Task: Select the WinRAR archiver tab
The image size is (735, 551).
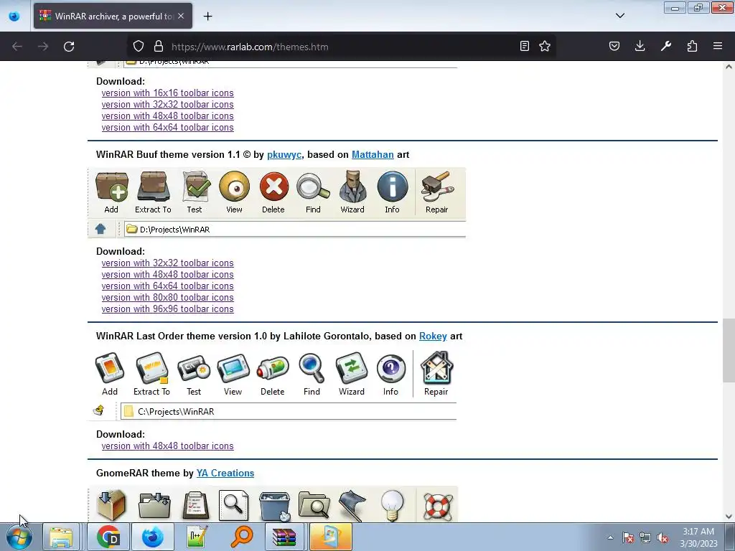Action: pos(113,16)
